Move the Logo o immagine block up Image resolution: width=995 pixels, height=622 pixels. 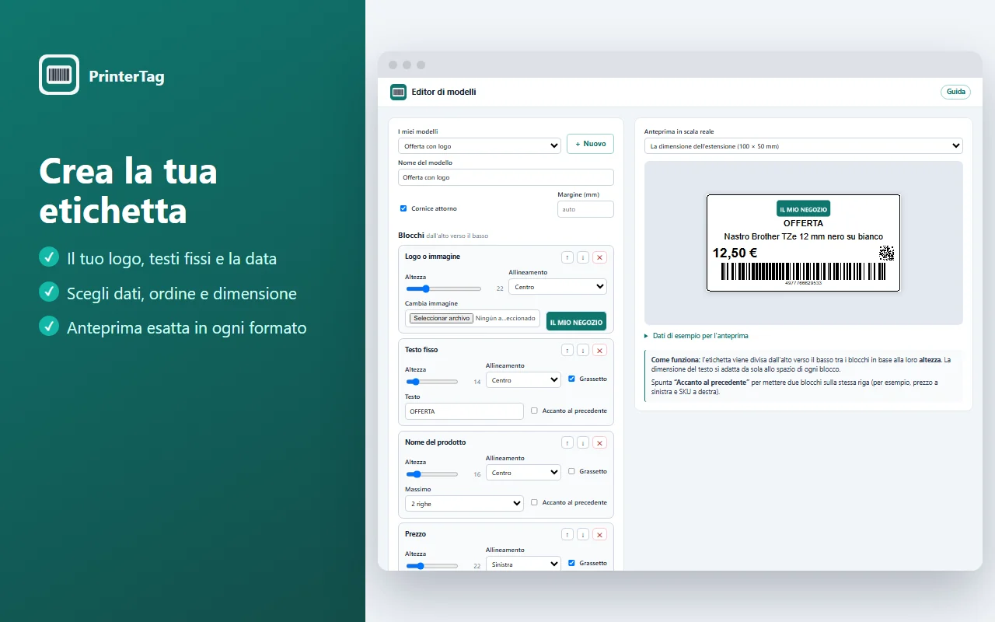568,257
